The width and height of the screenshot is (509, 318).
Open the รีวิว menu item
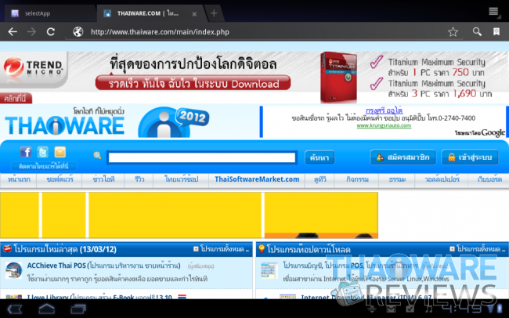pyautogui.click(x=139, y=179)
